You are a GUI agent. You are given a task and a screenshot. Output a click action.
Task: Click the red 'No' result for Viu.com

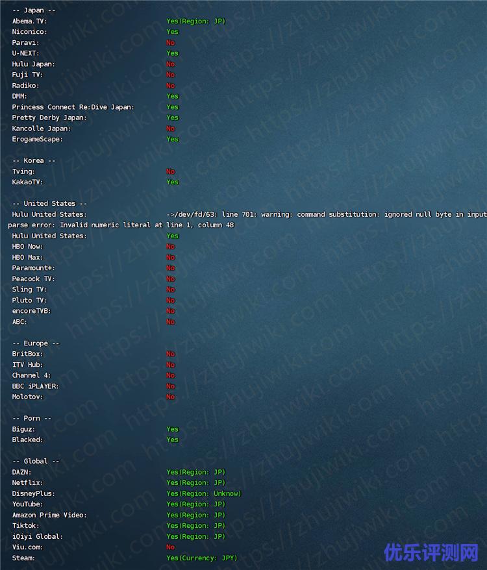[x=171, y=547]
